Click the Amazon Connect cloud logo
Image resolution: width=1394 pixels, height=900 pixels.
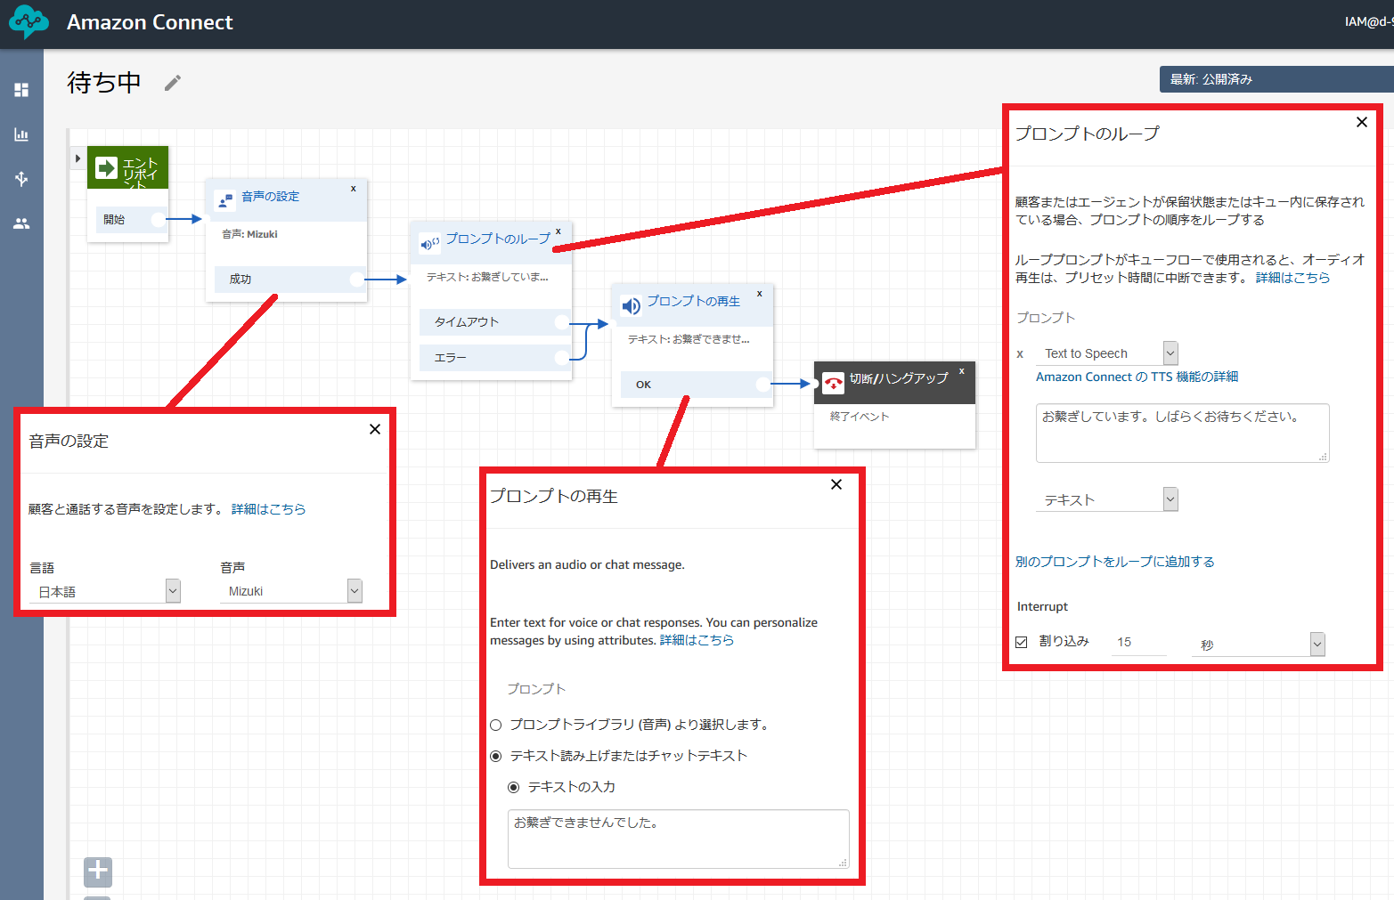tap(29, 22)
